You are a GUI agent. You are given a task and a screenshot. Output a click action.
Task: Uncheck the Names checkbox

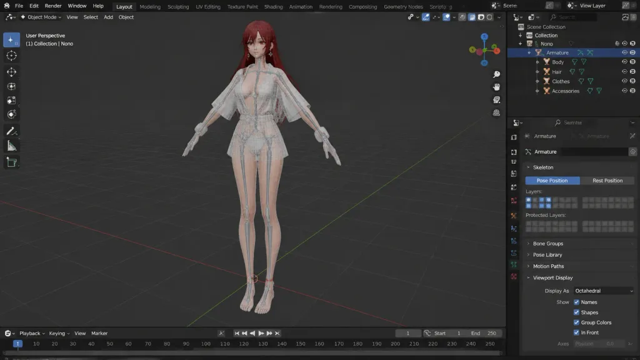tap(576, 302)
